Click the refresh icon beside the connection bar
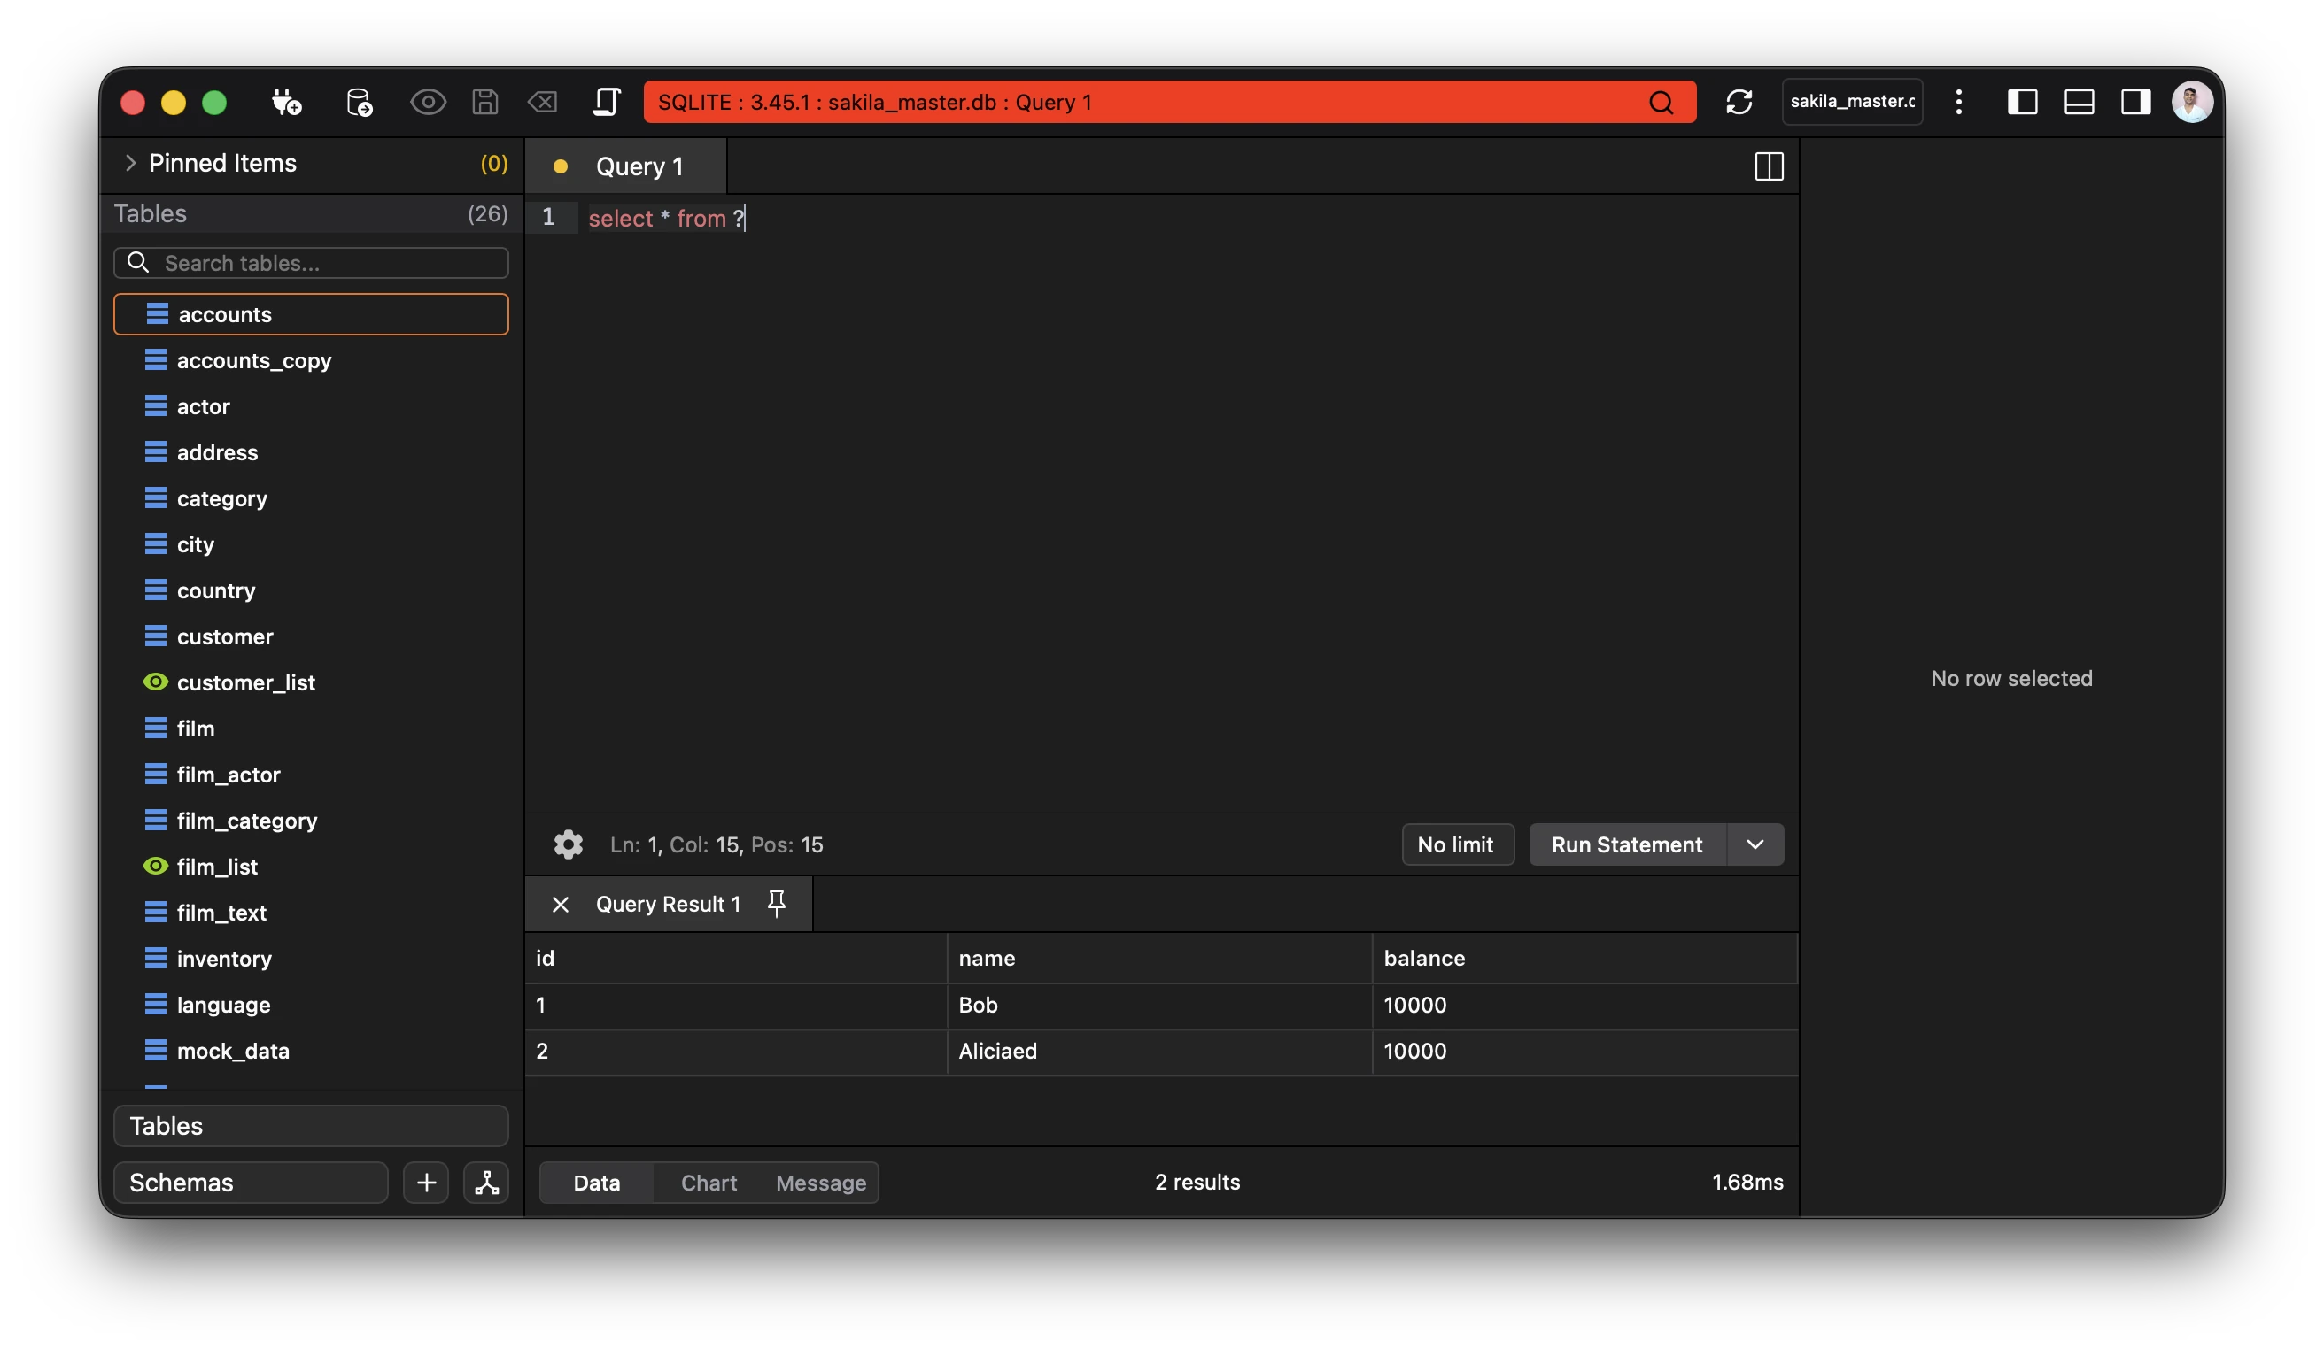The image size is (2324, 1349). [1739, 103]
